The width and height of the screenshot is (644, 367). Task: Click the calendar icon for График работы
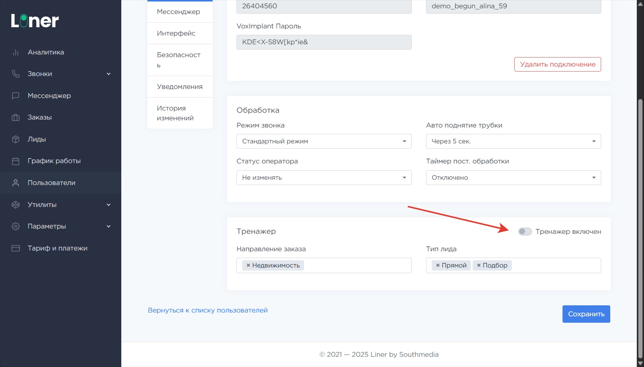16,161
